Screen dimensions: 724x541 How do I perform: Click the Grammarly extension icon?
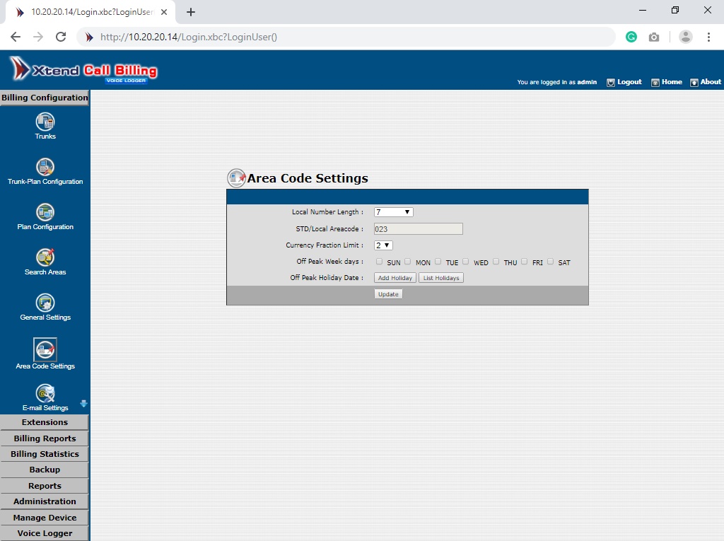631,37
